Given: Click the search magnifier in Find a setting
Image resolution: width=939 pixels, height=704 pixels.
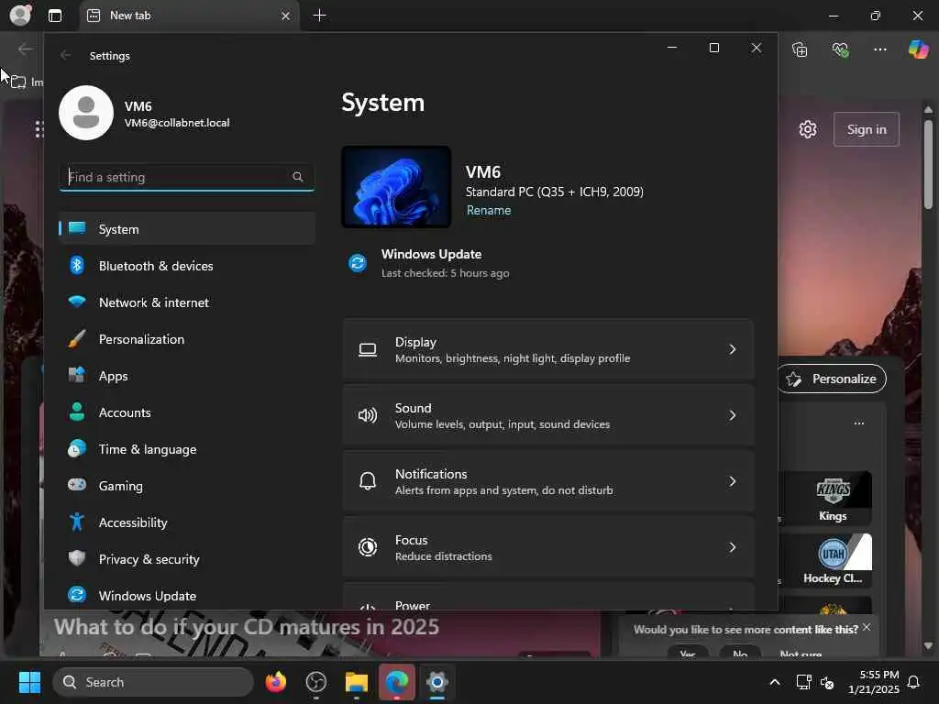Looking at the screenshot, I should (x=298, y=177).
